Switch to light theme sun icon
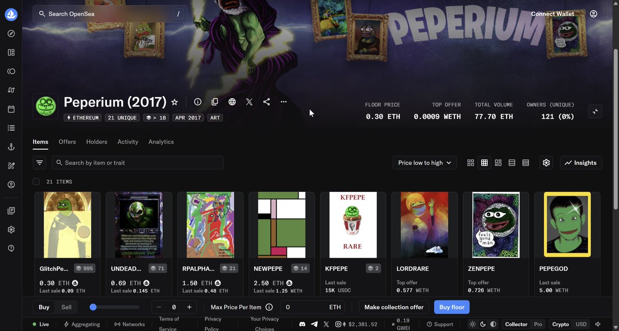 click(473, 324)
